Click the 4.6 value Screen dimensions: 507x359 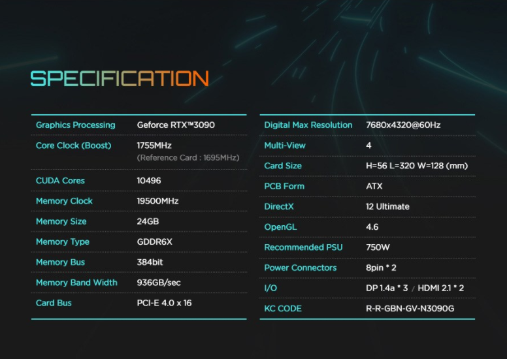point(372,227)
